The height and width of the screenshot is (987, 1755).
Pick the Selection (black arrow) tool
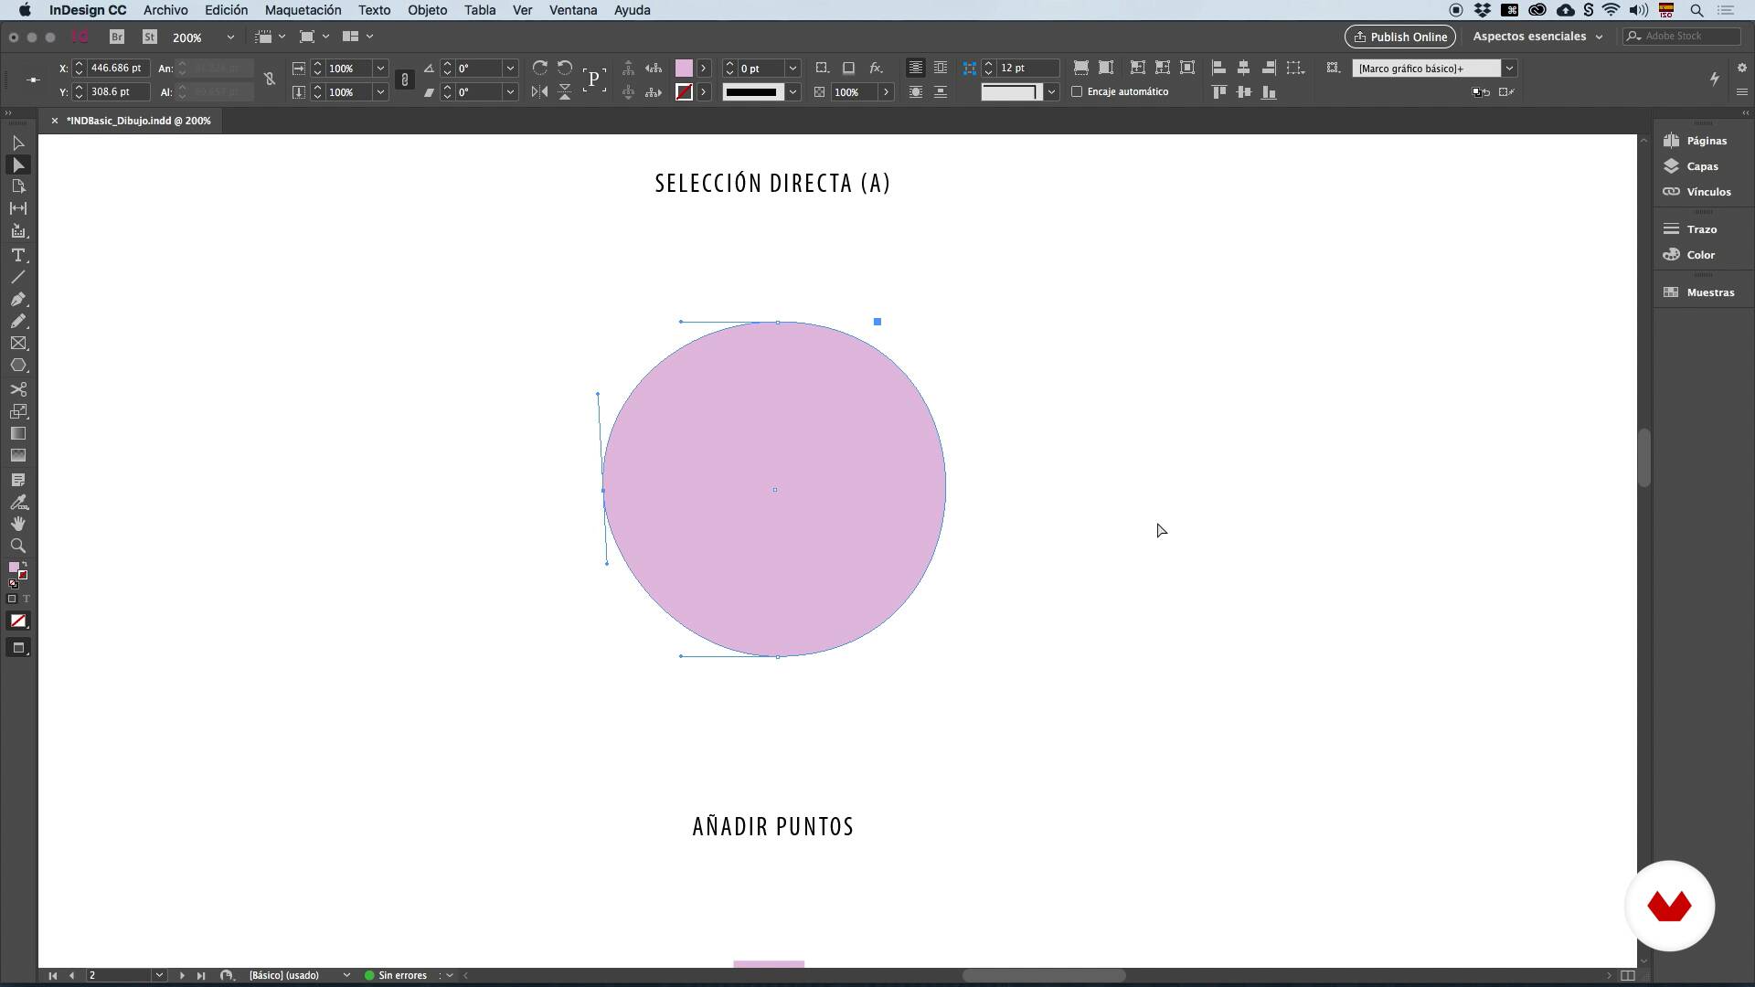point(18,143)
